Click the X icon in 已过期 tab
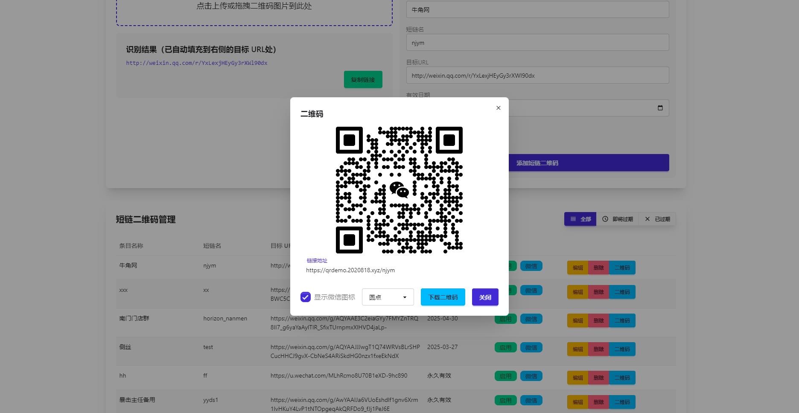 [x=647, y=219]
